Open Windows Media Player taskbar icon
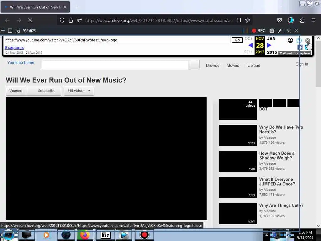Screen dimensions: 321x241 [x=46, y=235]
